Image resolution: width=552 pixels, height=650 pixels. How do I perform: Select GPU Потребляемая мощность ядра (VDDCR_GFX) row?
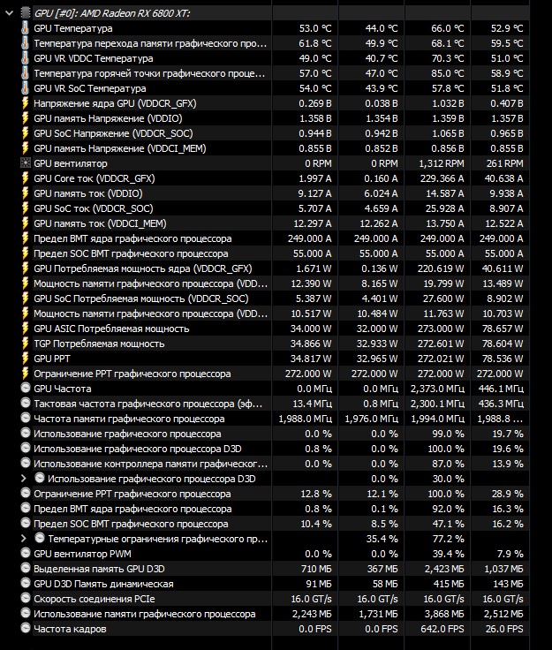(x=275, y=268)
